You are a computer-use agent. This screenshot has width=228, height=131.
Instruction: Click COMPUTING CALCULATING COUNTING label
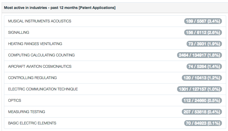tap(41, 55)
